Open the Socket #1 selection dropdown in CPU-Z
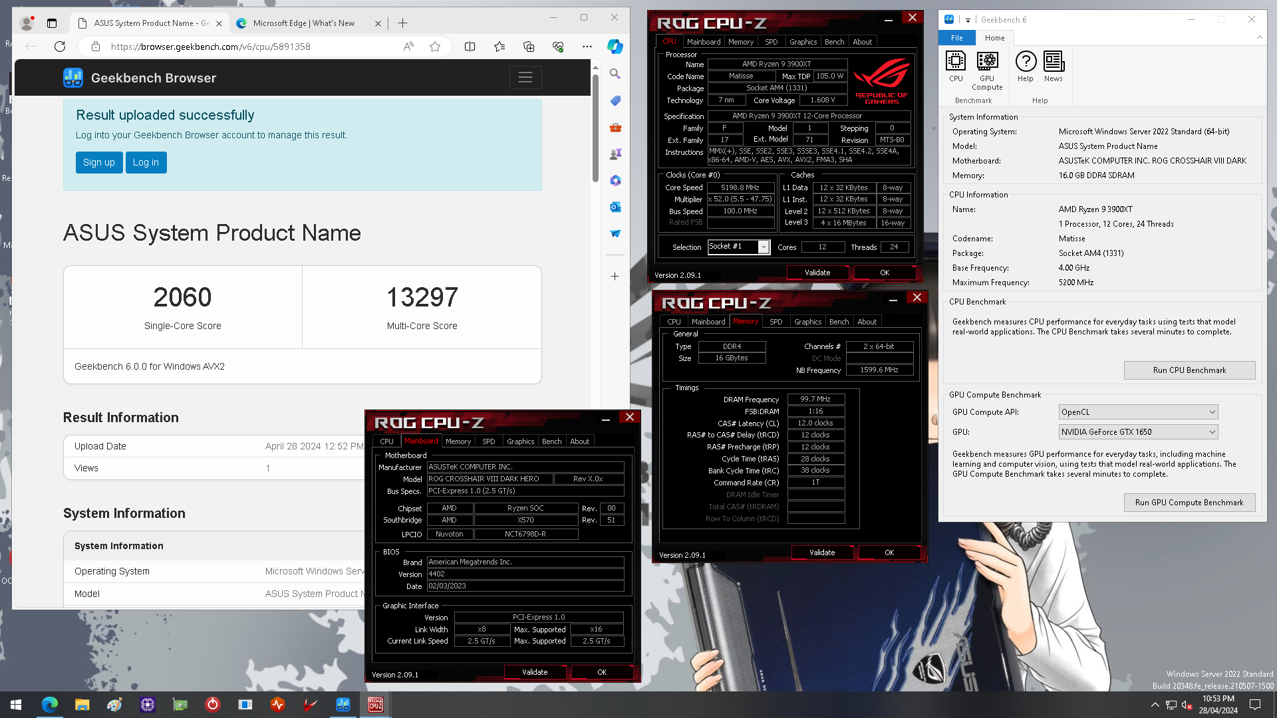Viewport: 1277px width, 718px height. (x=764, y=247)
